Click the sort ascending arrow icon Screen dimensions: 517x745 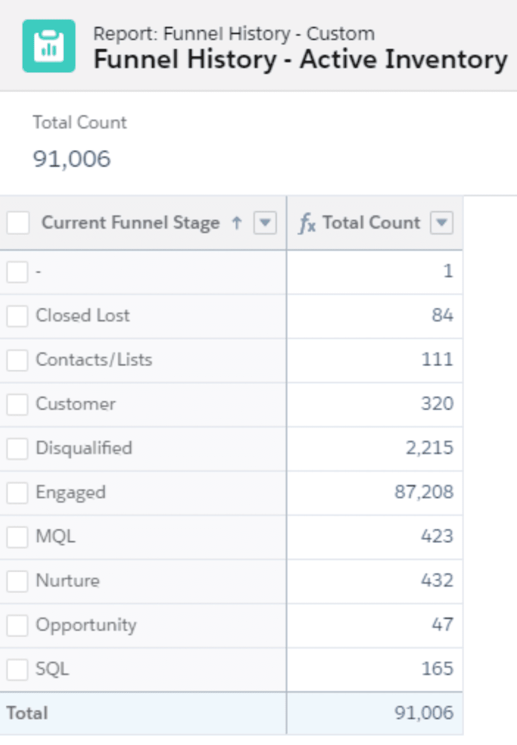236,223
